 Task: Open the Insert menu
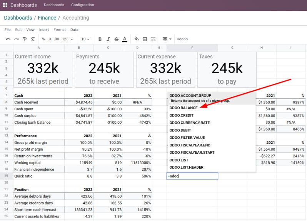point(44,30)
